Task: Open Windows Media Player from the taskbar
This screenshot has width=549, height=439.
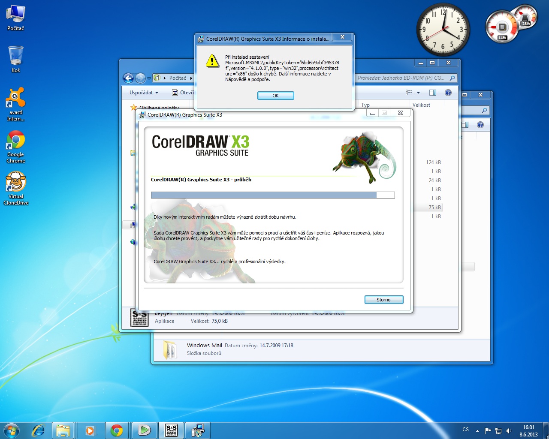Action: 90,430
